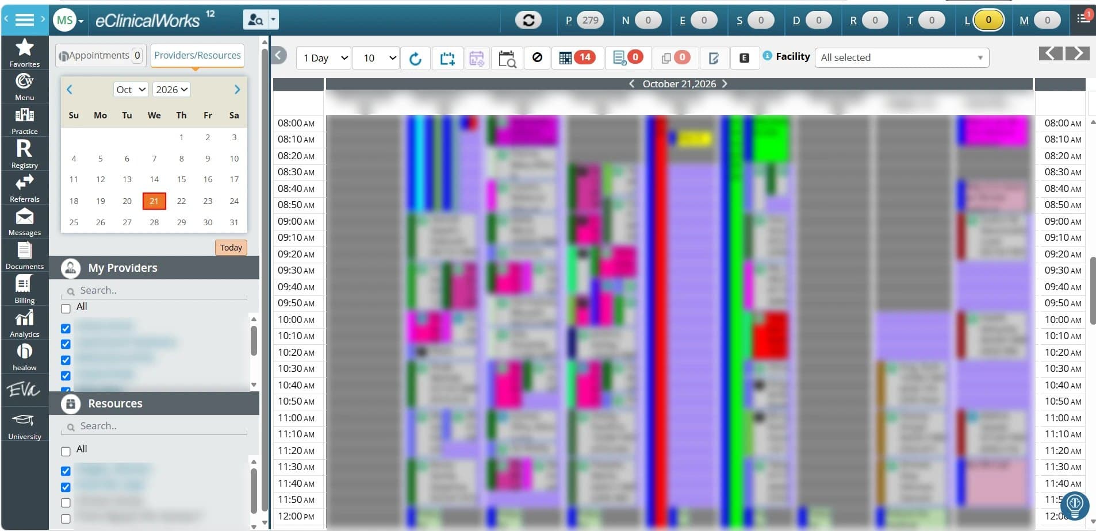The height and width of the screenshot is (531, 1096).
Task: Open the L 0 counter in the top bar
Action: coord(984,20)
